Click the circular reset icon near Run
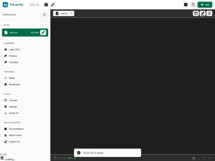This screenshot has width=215, height=161. 193,5
